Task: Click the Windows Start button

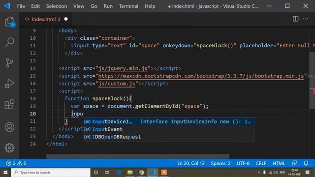Action: pos(5,173)
